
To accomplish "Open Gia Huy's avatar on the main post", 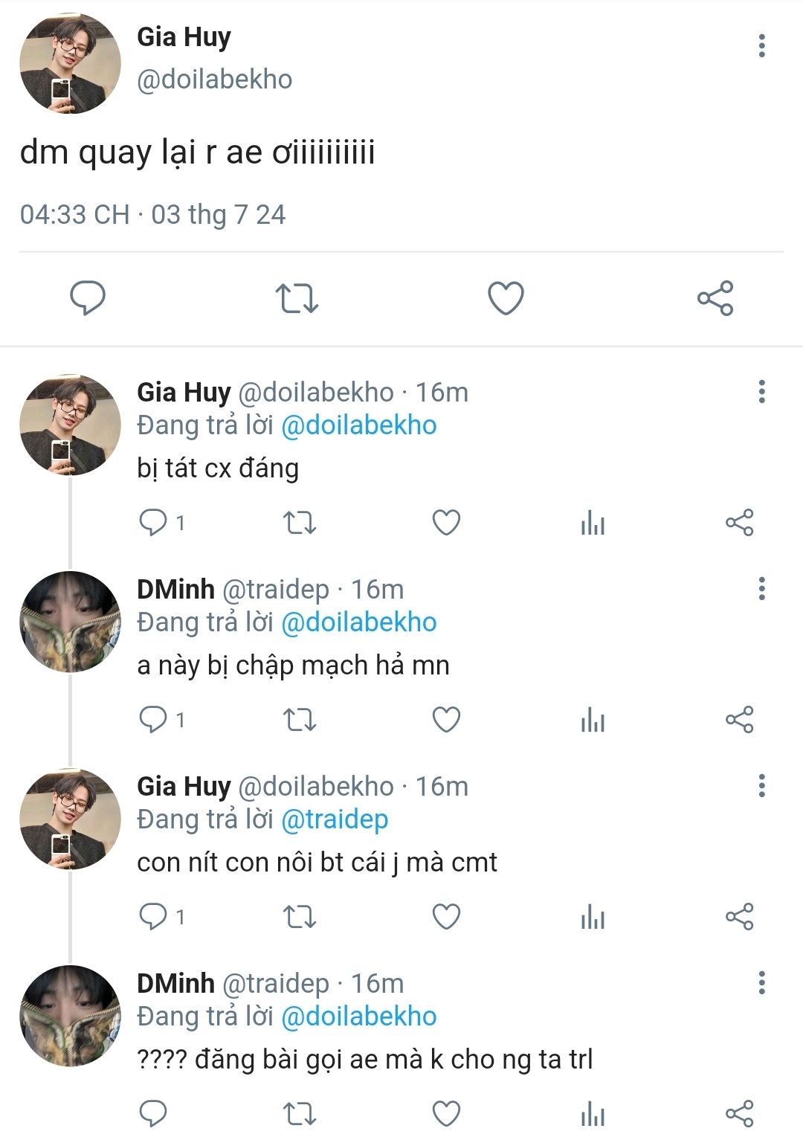I will 70,63.
